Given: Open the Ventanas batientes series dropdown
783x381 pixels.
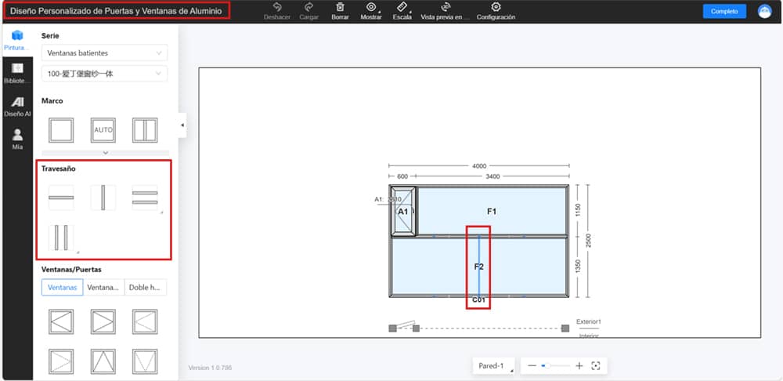Looking at the screenshot, I should click(x=104, y=53).
